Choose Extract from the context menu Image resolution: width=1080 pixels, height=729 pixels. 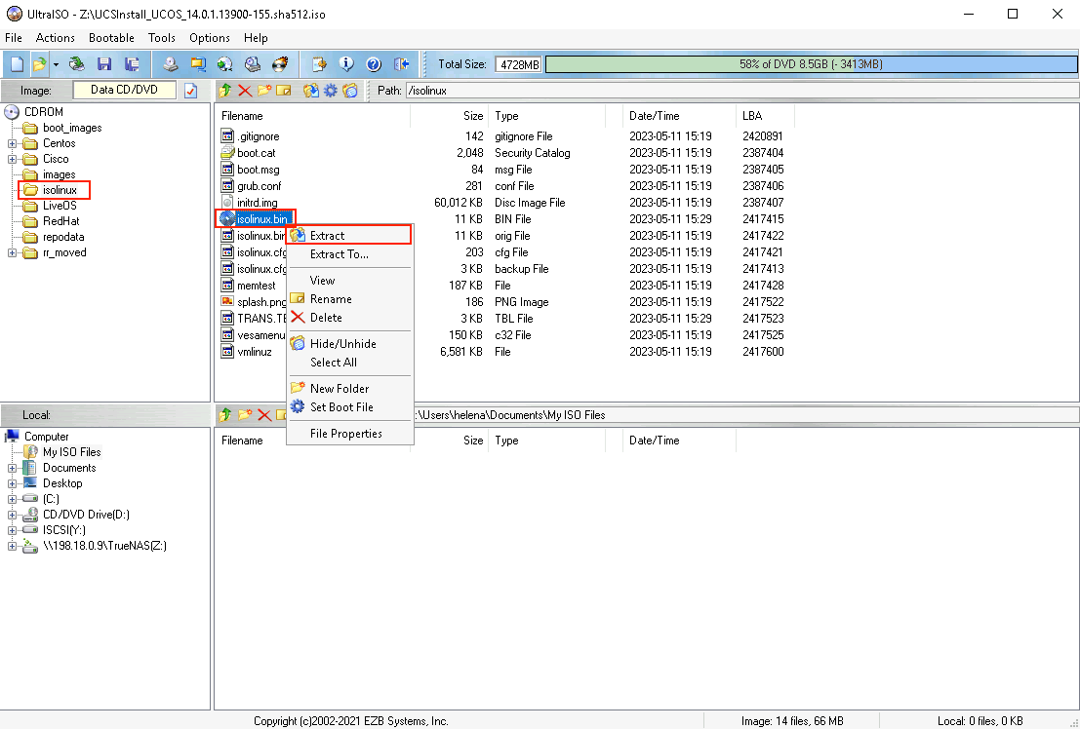[x=327, y=235]
